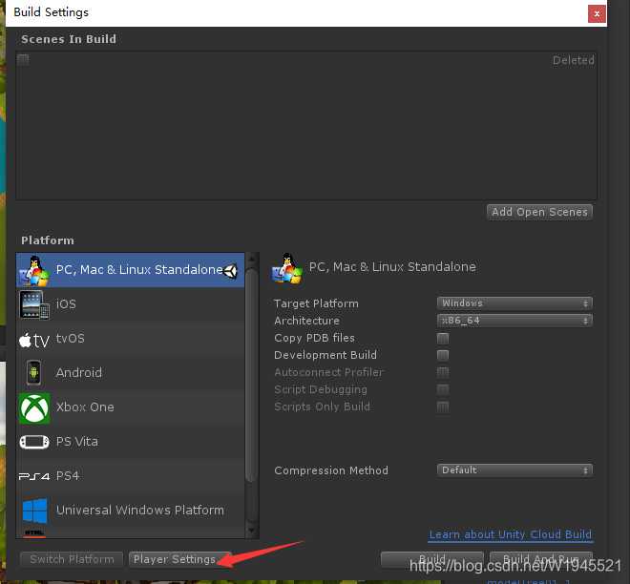Click the platform icon in the details header

point(287,268)
